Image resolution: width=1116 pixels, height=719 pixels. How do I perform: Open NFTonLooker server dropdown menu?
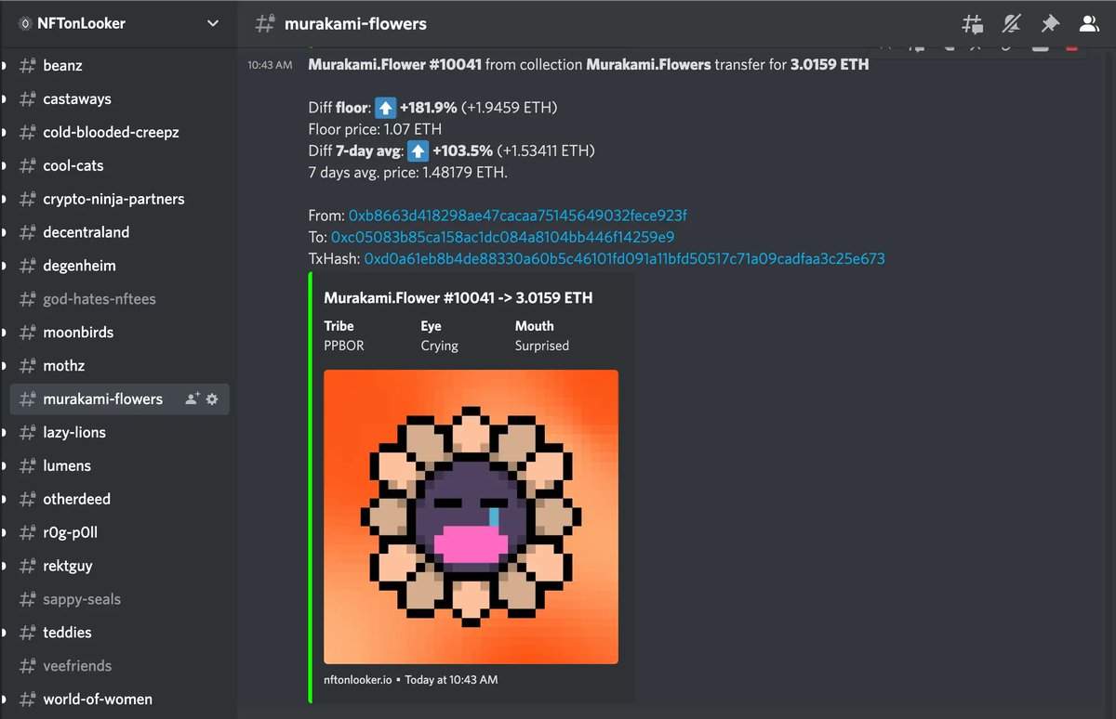point(213,23)
